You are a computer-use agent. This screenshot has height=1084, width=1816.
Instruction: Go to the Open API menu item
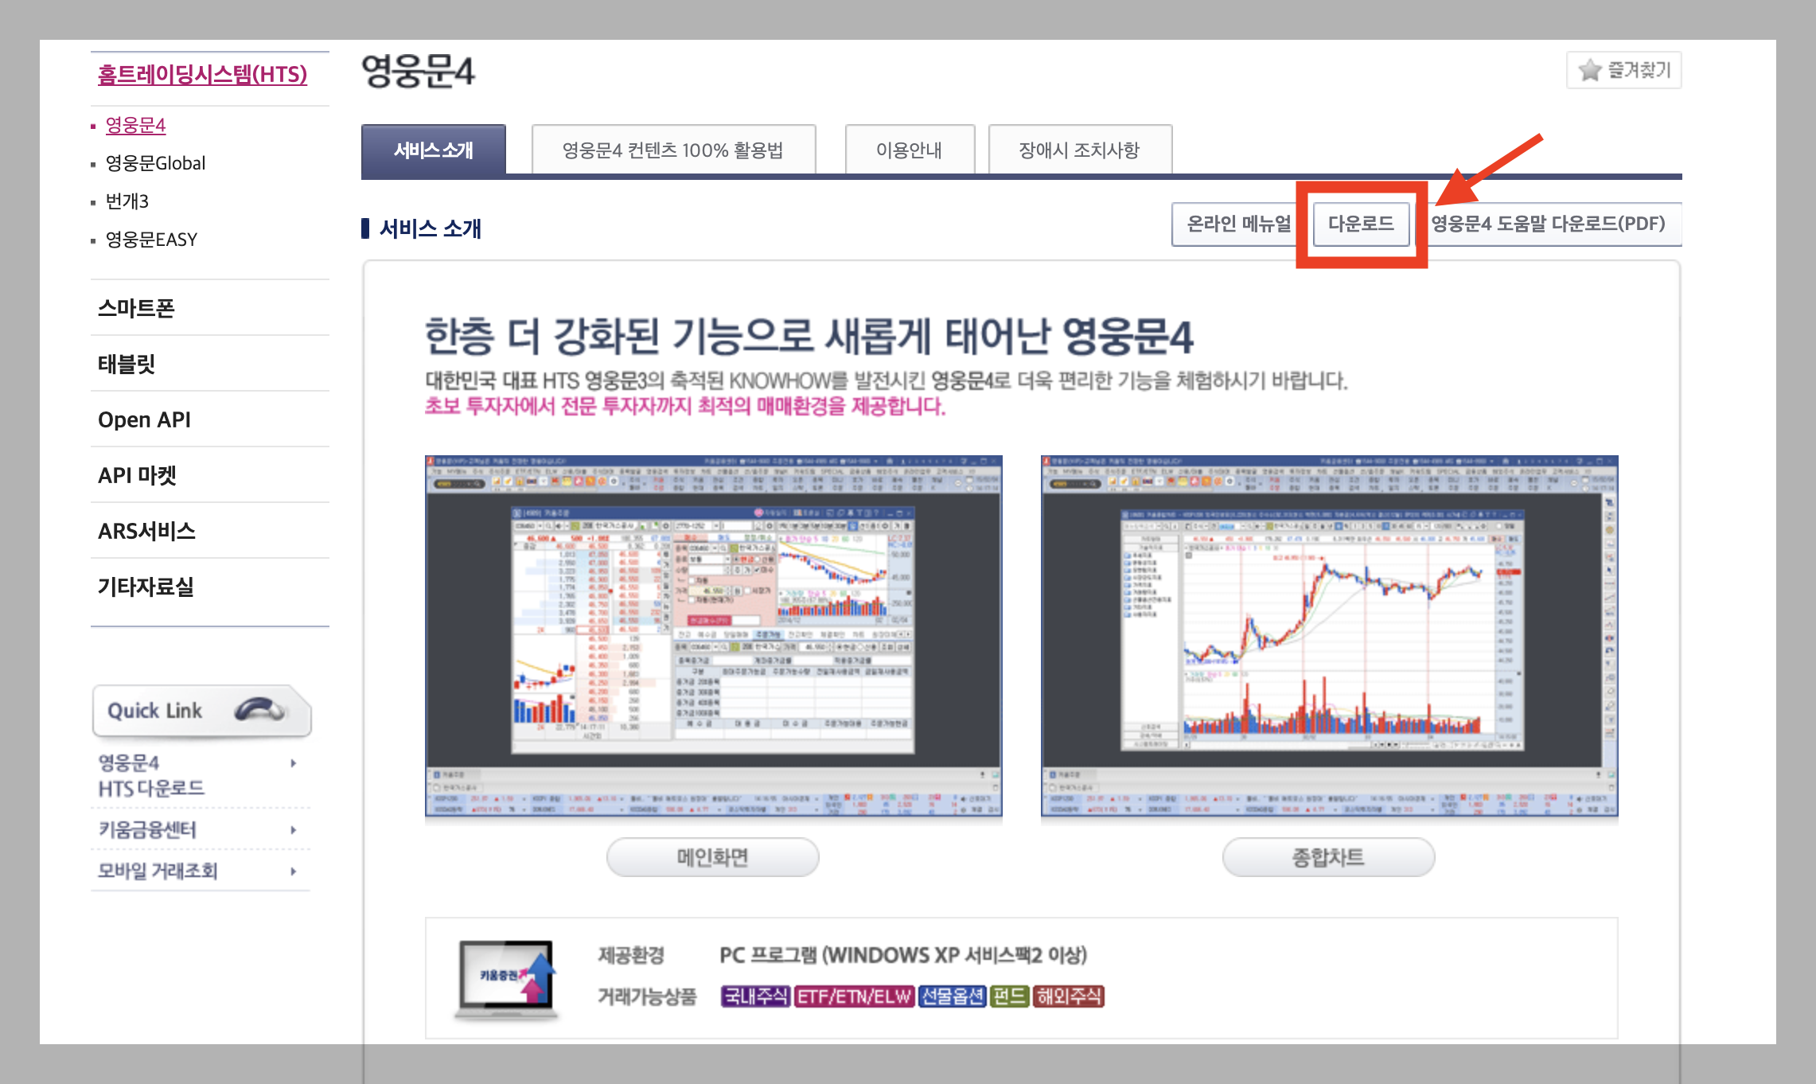pos(145,419)
